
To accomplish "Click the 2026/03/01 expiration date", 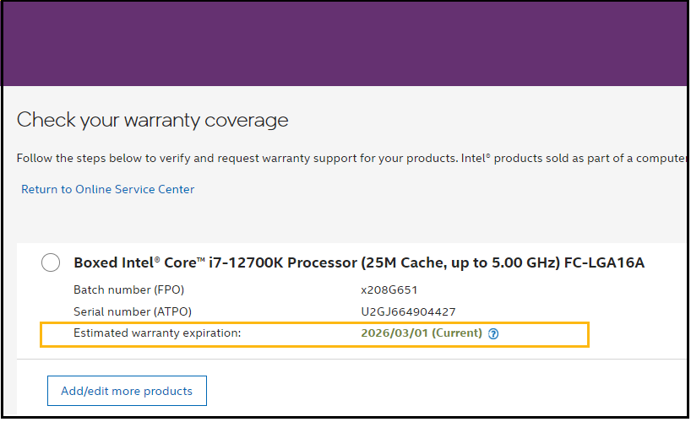I will pyautogui.click(x=394, y=333).
